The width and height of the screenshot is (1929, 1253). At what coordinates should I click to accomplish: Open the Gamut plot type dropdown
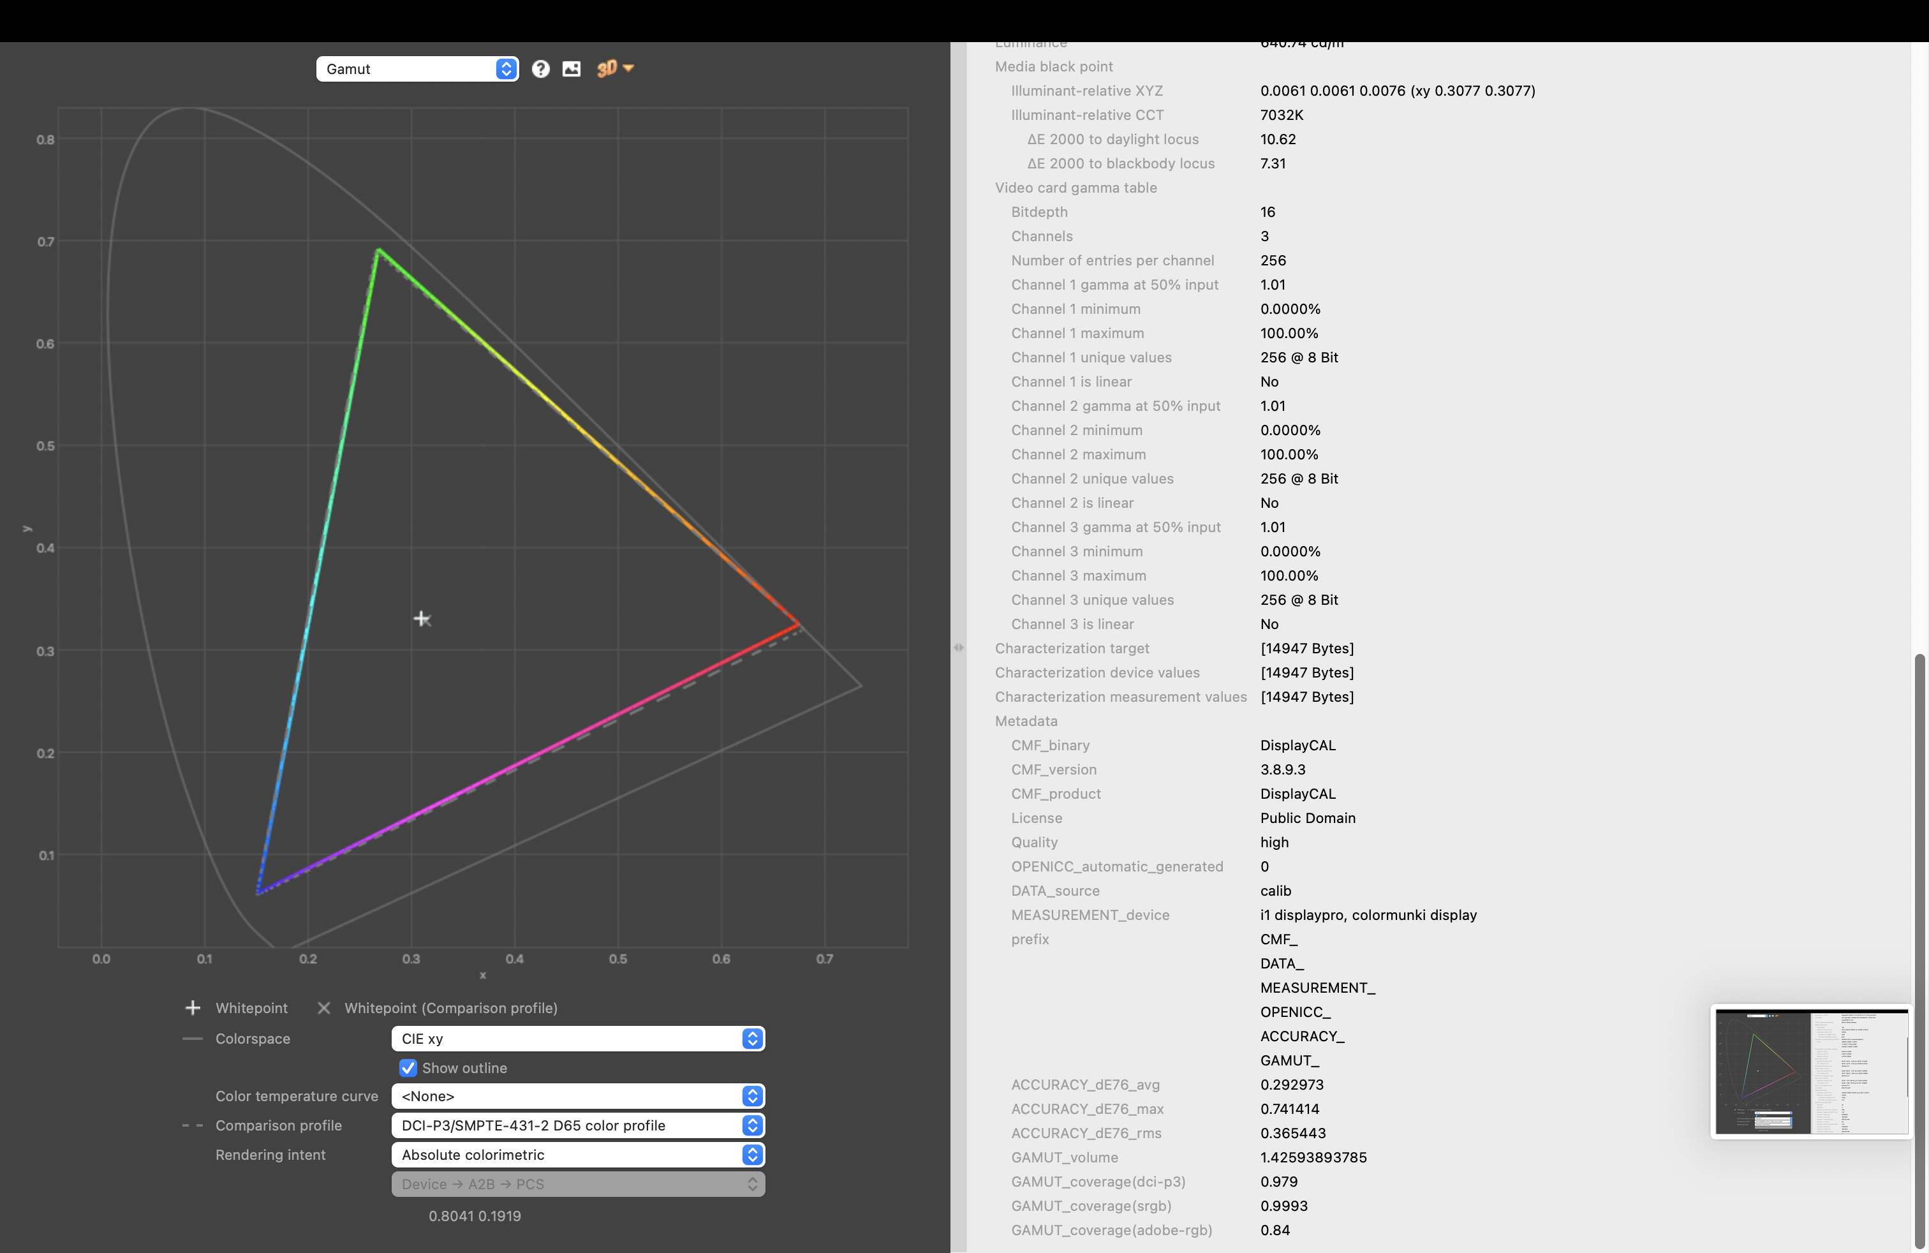417,69
